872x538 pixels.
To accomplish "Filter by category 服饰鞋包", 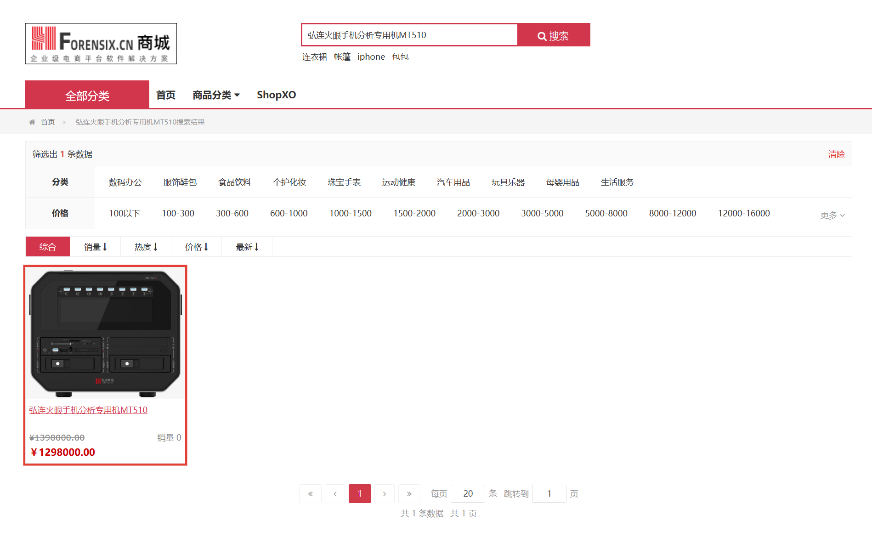I will [180, 182].
